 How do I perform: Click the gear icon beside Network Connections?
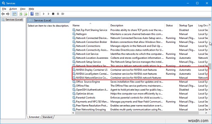[74, 46]
